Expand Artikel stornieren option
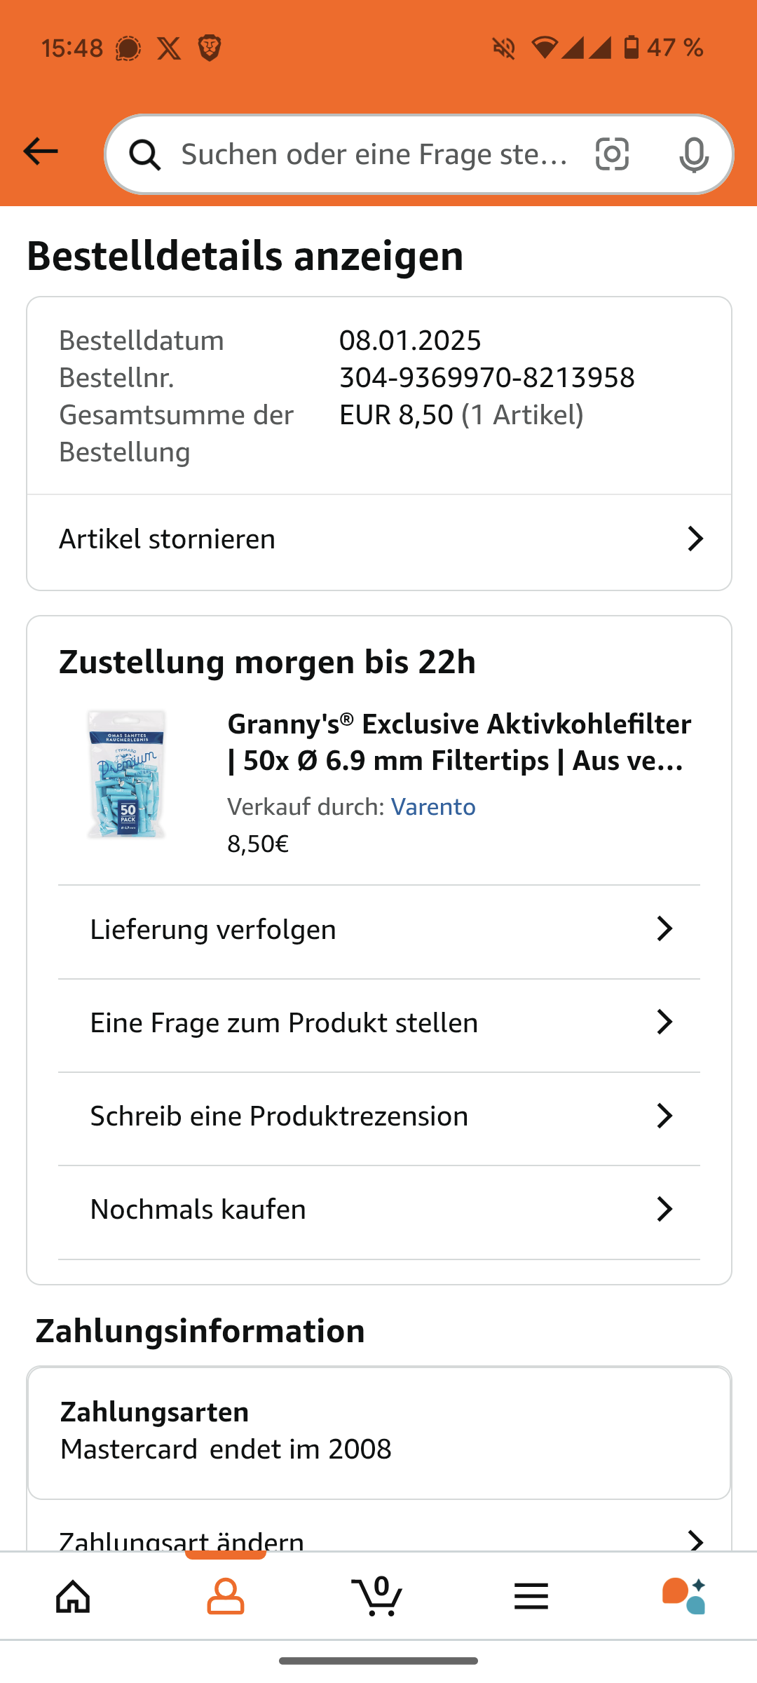 (378, 539)
